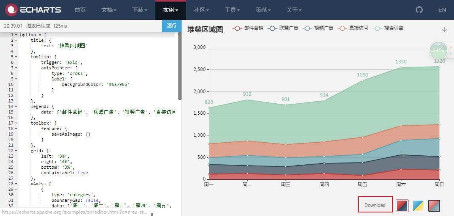Collapse toolbox block at line 17
Image resolution: width=454 pixels, height=216 pixels.
(x=16, y=123)
